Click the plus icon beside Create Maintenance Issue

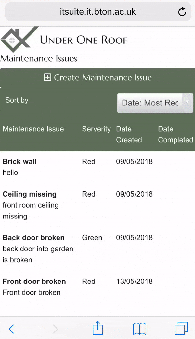pos(47,77)
